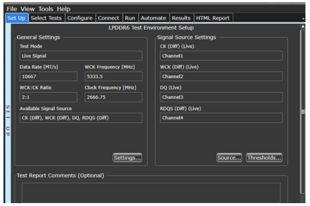Image resolution: width=310 pixels, height=206 pixels.
Task: Click inside Test Report Comments text box
Action: click(x=151, y=193)
